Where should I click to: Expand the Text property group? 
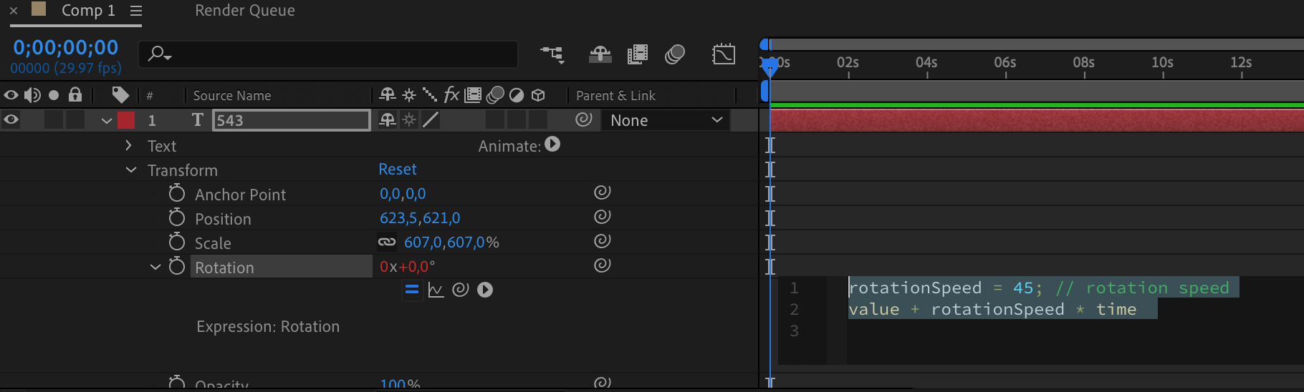[128, 145]
